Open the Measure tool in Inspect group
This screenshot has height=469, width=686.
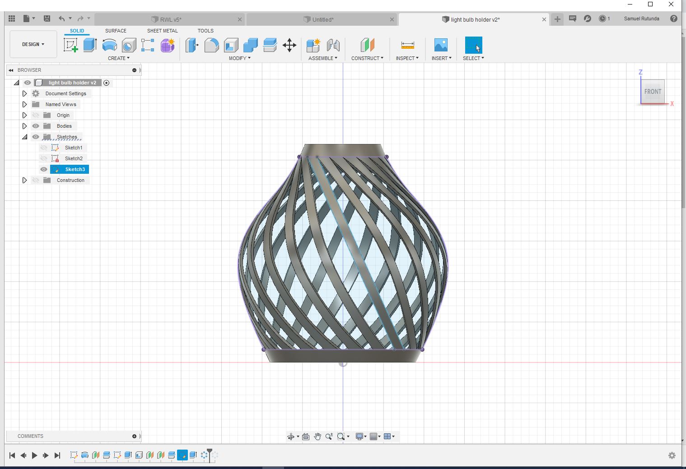(x=407, y=45)
